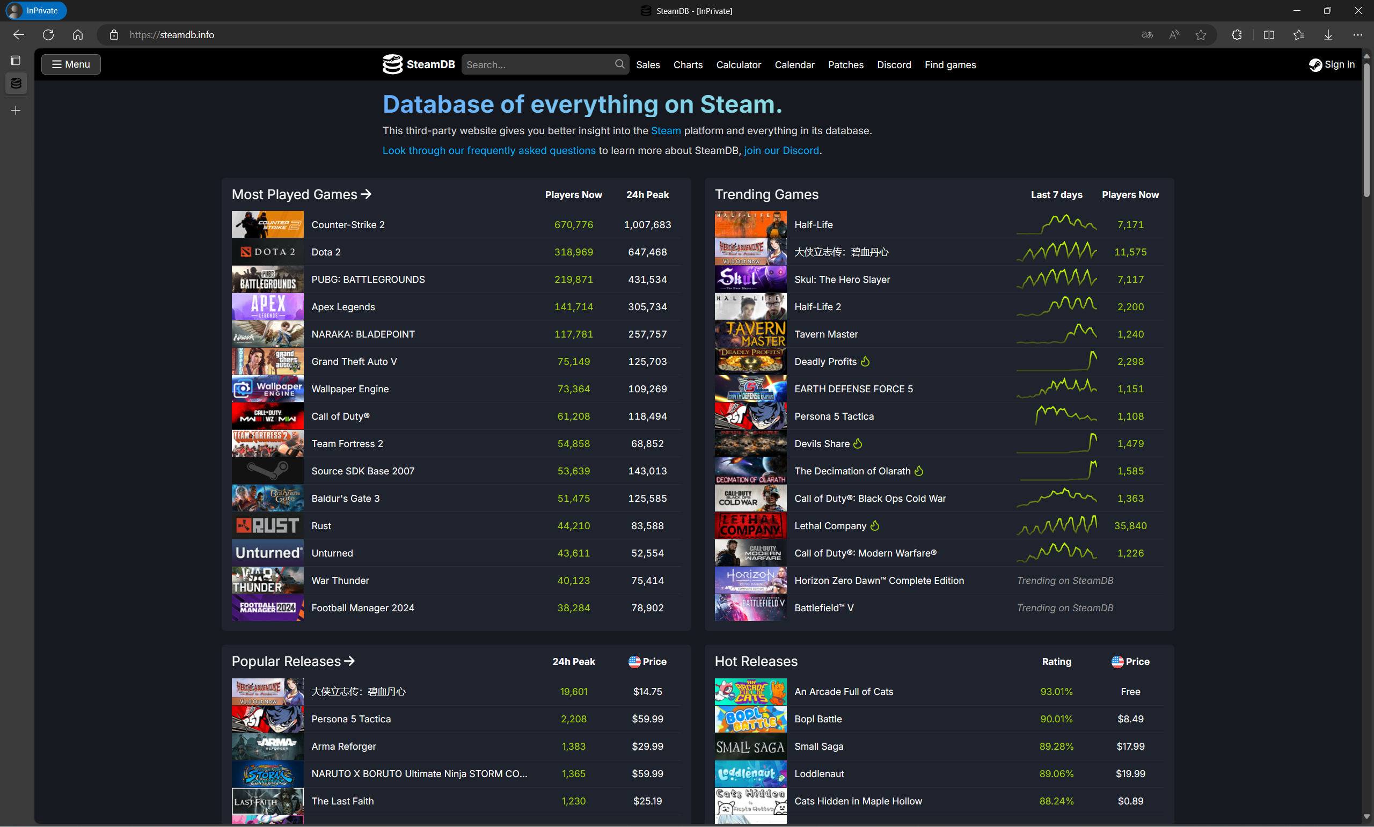Click the US flag Price icon in Hot Releases
Viewport: 1374px width, 827px height.
1117,662
